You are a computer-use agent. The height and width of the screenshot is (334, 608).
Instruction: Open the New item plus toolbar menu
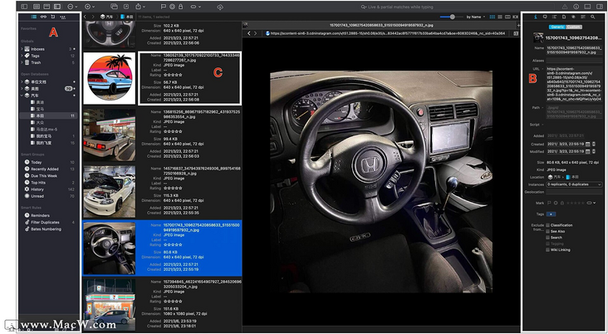coord(90,7)
